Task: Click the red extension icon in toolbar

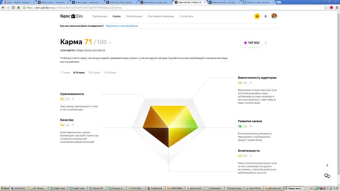Action: (x=331, y=8)
